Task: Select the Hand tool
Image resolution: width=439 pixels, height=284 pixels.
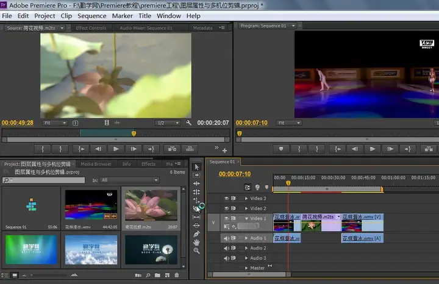Action: (x=196, y=242)
